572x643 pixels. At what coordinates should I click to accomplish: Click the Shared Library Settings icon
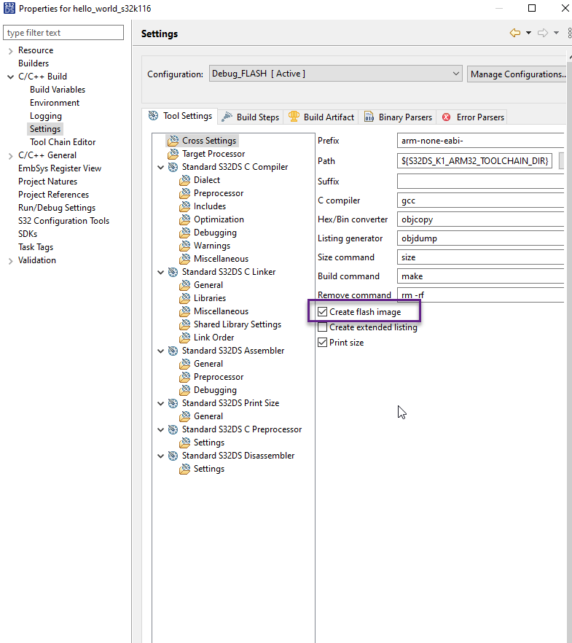(185, 324)
